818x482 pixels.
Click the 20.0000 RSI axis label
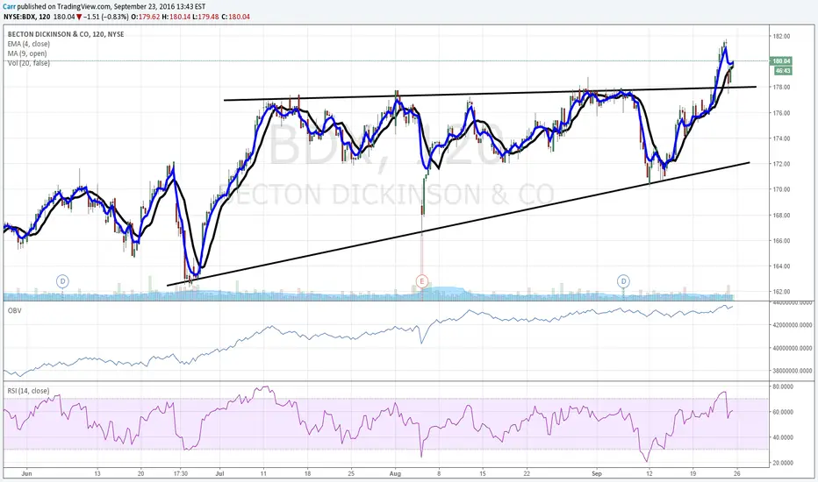[x=783, y=463]
